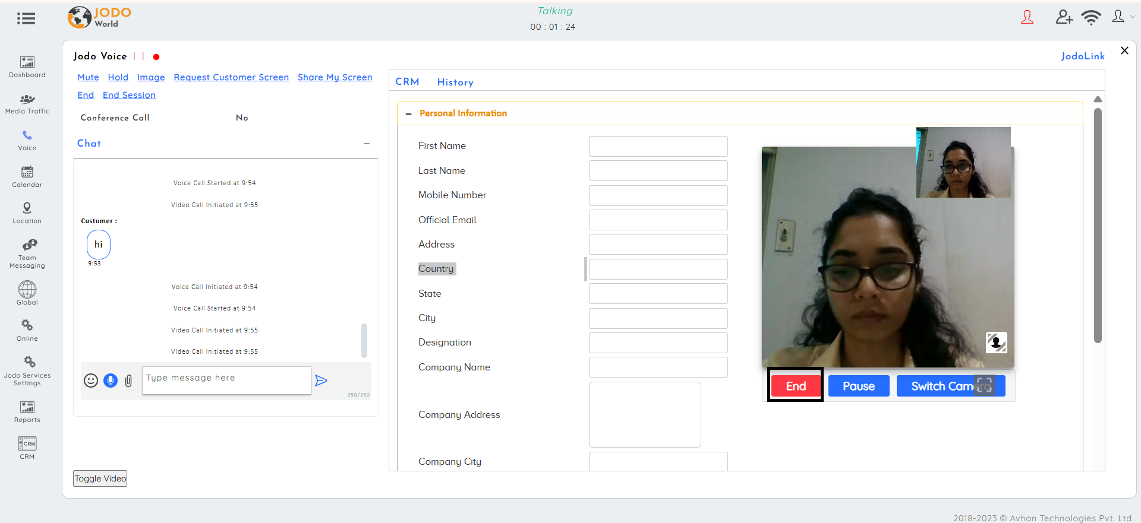Click the Company City field

coord(658,461)
